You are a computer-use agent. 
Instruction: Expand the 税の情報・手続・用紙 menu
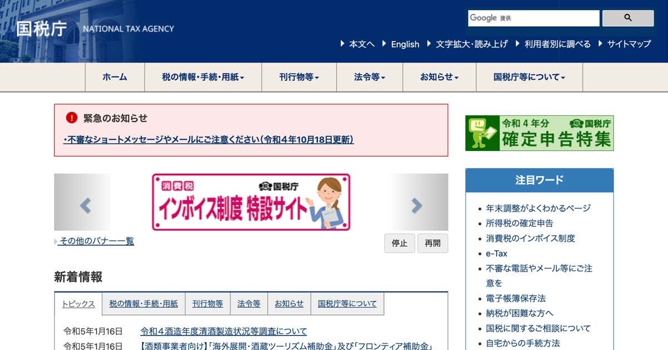coord(203,77)
